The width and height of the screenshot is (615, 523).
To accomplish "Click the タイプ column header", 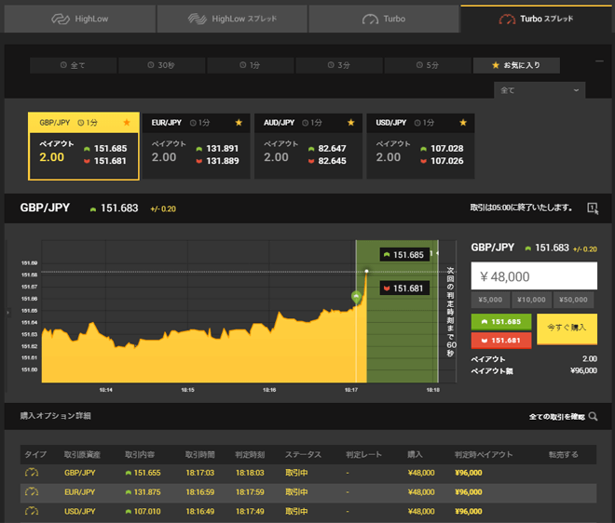I will coord(35,454).
